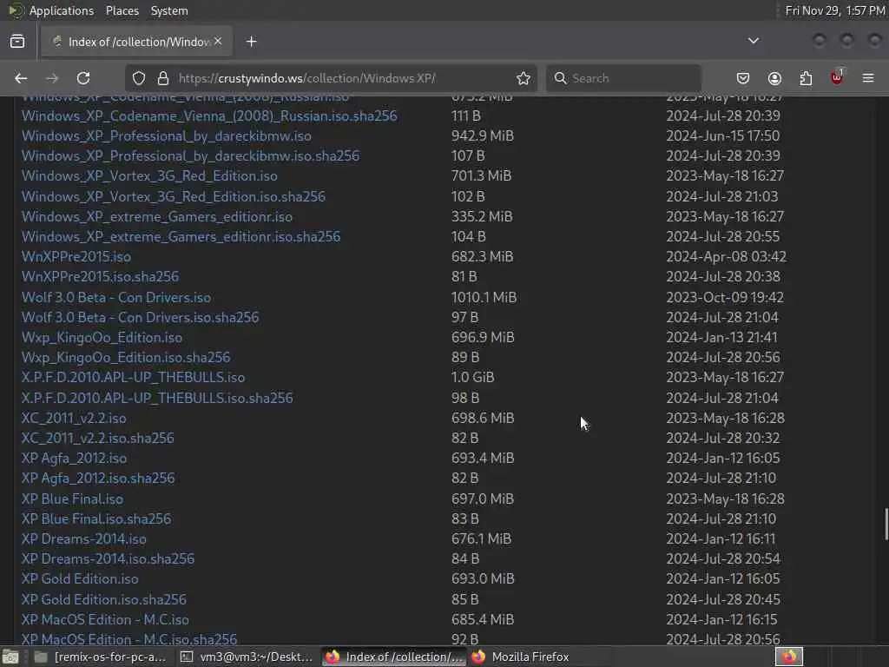
Task: Switch to Index of /collection taskbar window
Action: (393, 657)
